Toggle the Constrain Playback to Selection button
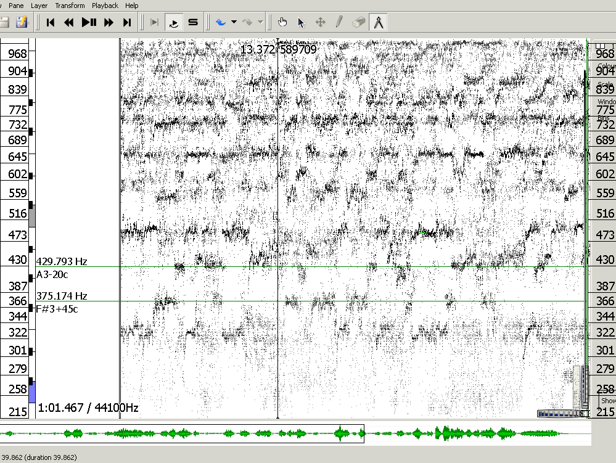Viewport: 616px width, 463px height. tap(154, 23)
